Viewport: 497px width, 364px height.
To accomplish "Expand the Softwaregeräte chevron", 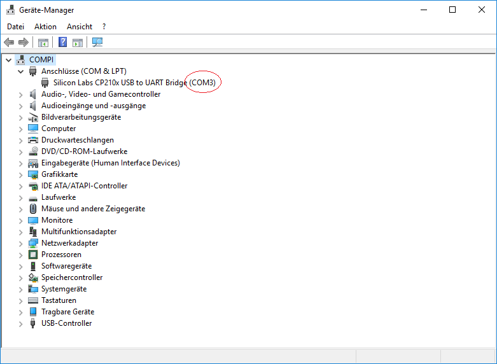I will coord(20,267).
